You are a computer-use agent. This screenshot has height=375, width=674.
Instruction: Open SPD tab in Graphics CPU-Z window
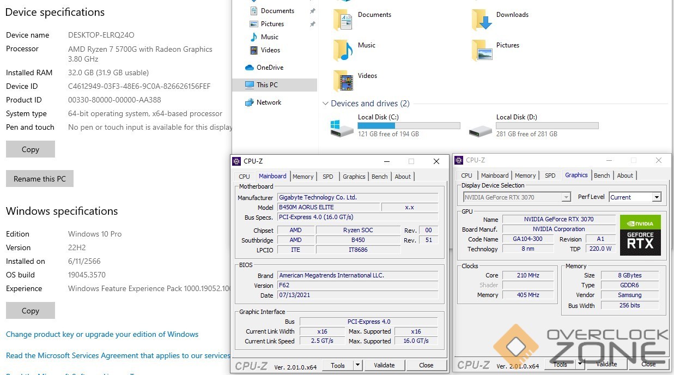point(550,176)
